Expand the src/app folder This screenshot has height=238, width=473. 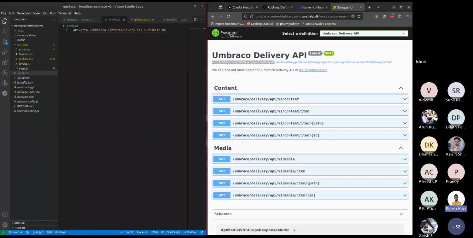click(22, 45)
